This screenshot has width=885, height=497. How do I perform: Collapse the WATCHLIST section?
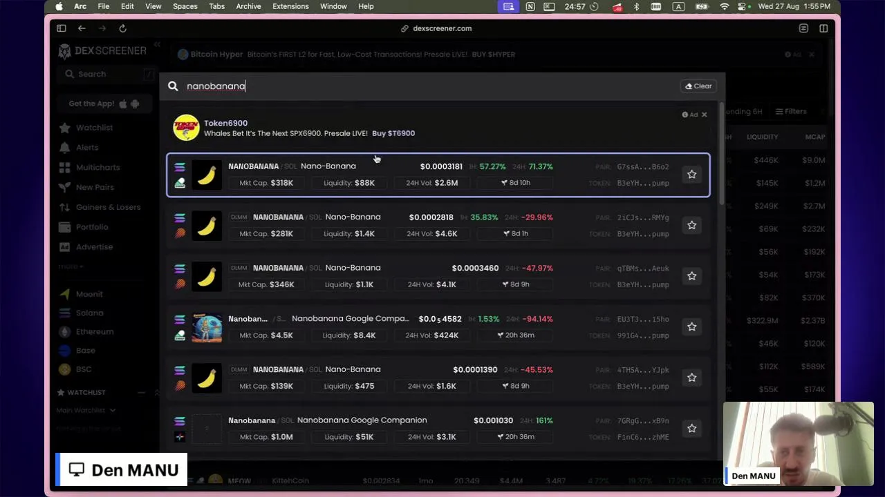tap(141, 393)
